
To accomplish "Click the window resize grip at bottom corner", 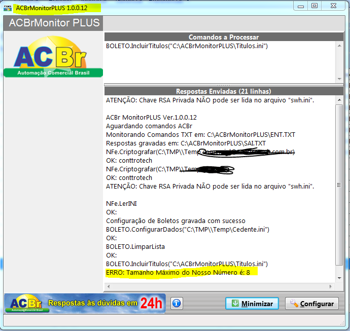I will (342, 323).
